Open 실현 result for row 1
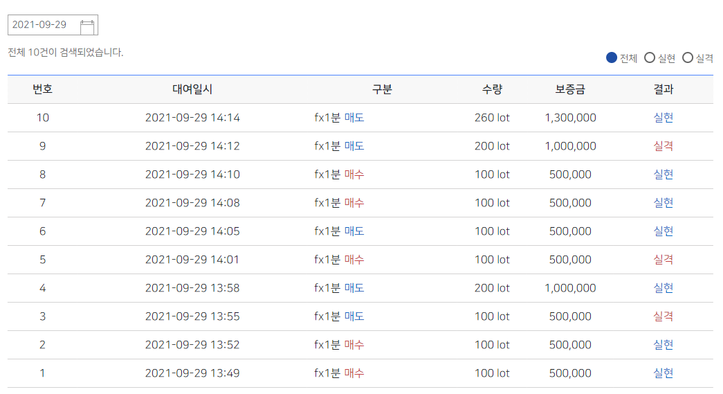This screenshot has width=723, height=394. click(x=663, y=373)
